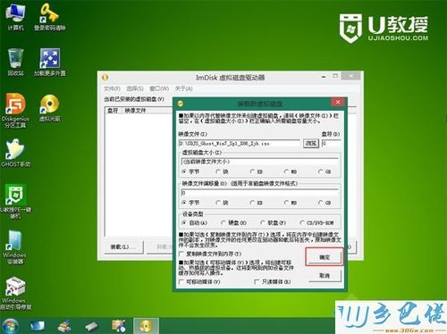Viewport: 447px width, 334px height.
Task: Open the 计算机 desktop icon
Action: [x=15, y=17]
